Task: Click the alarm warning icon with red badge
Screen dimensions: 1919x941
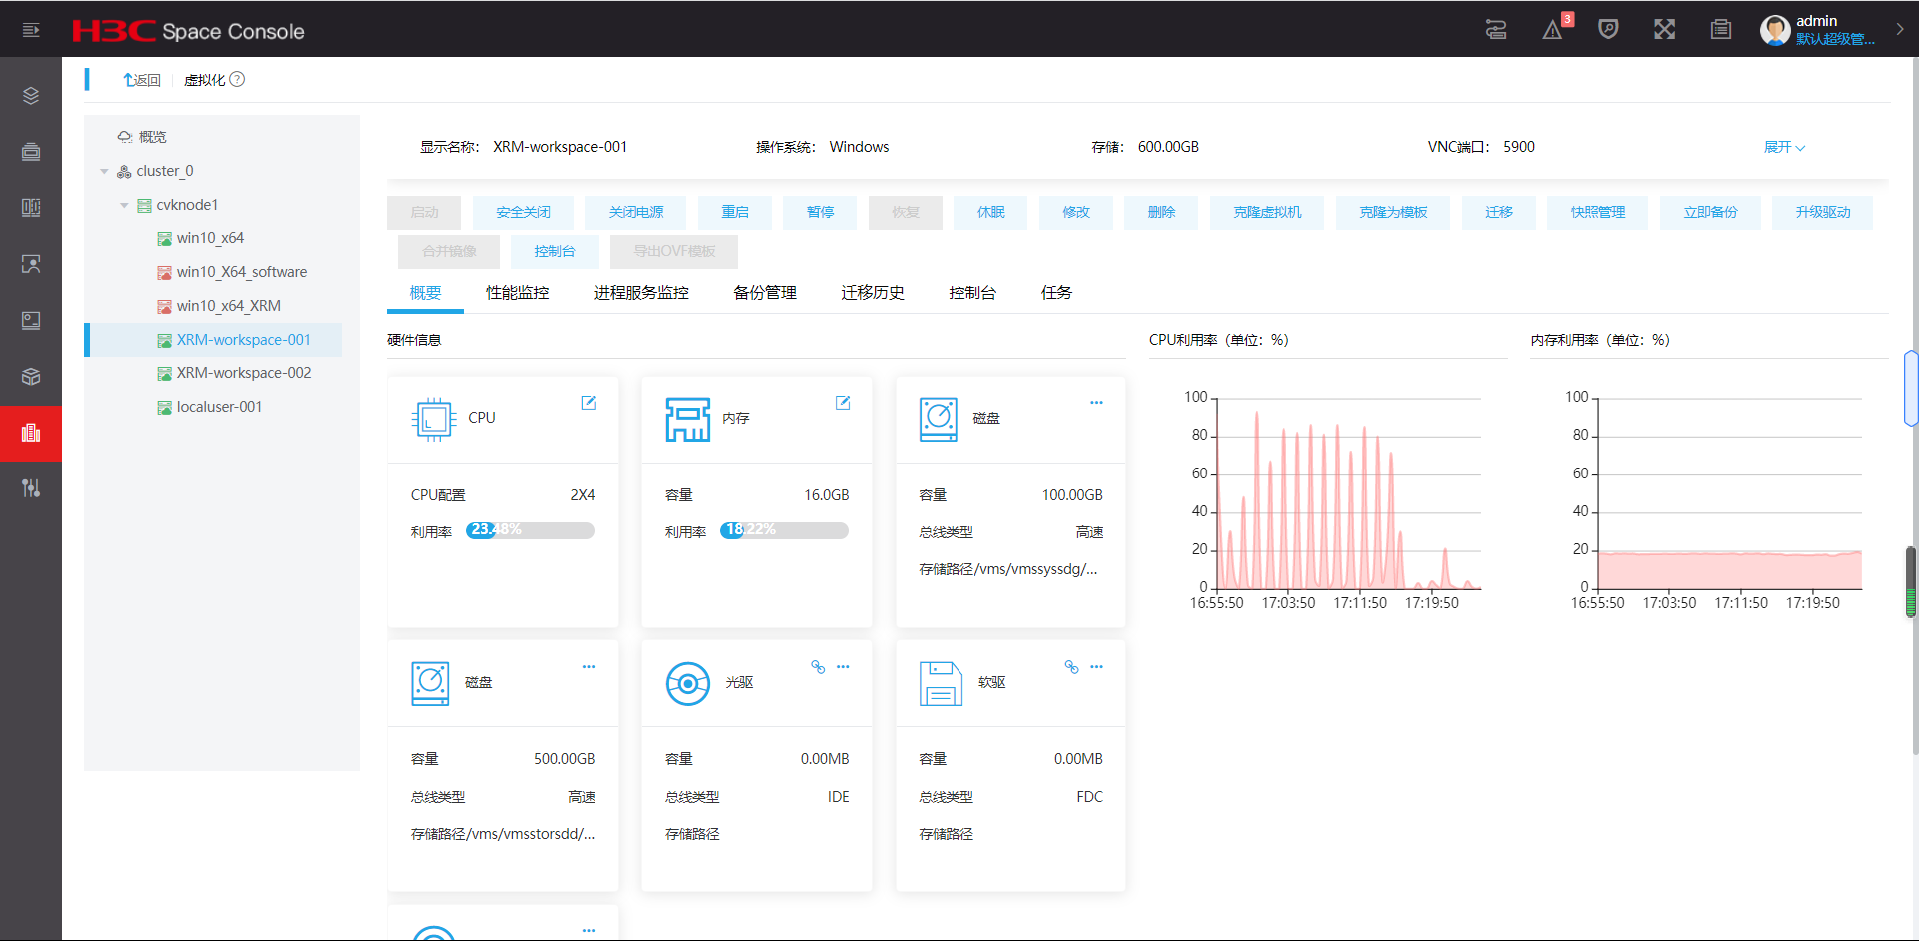Action: (1553, 30)
